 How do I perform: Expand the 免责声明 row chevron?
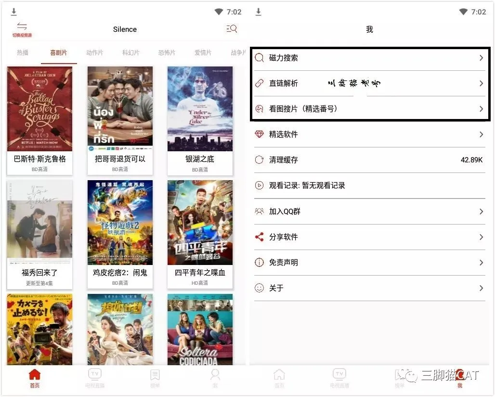481,263
